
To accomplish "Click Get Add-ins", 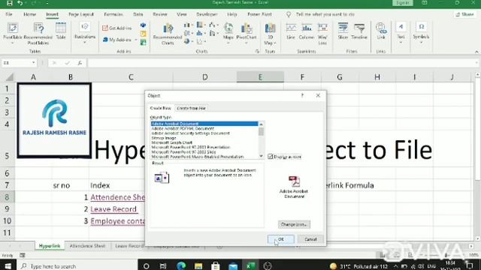I will (117, 28).
